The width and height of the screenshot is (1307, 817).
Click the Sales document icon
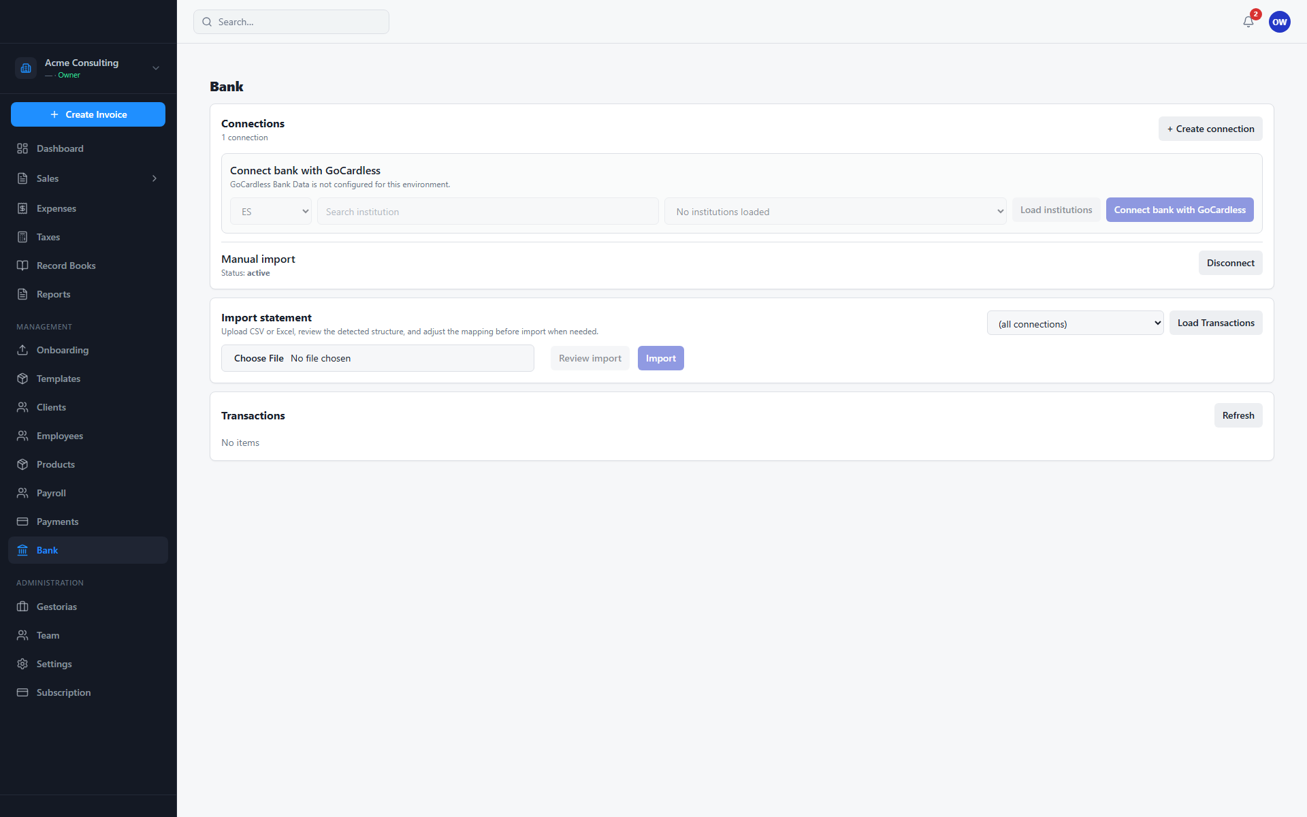point(22,178)
